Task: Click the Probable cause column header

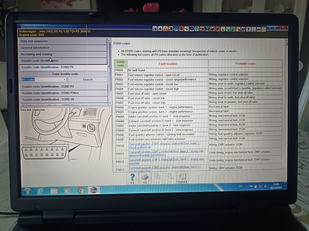Action: 245,64
